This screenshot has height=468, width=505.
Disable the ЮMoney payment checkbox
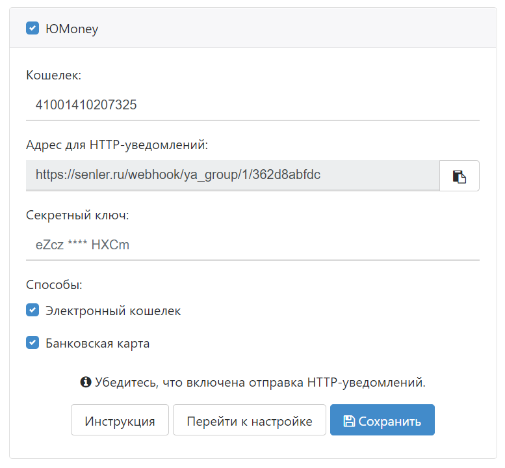[x=32, y=28]
